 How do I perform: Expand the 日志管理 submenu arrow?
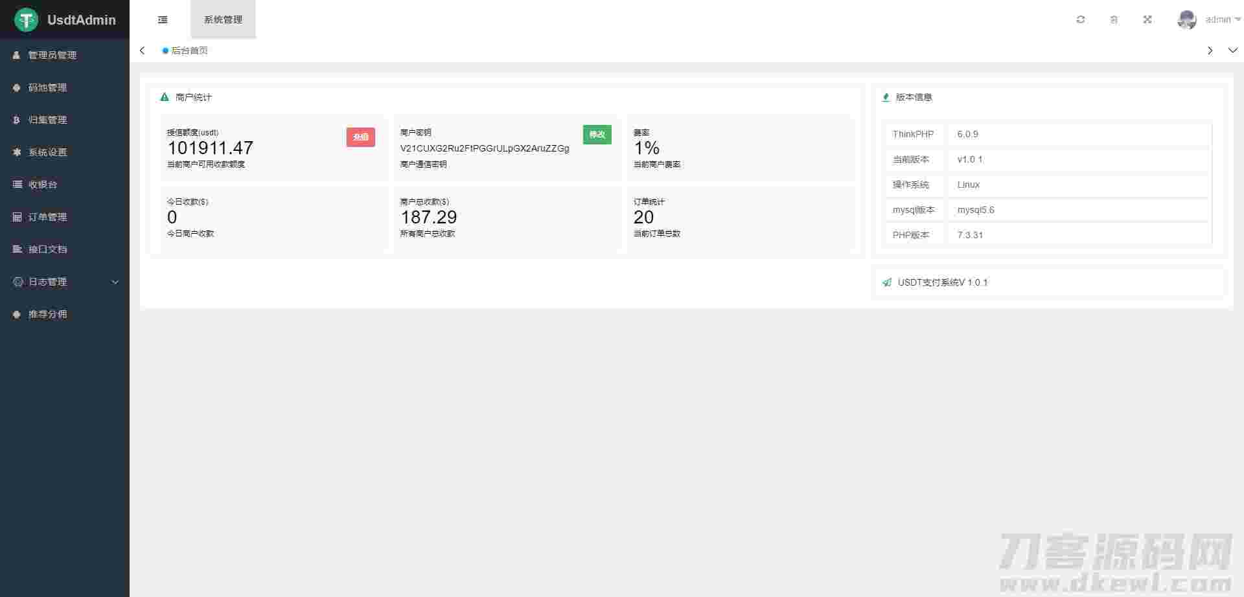[x=115, y=282]
